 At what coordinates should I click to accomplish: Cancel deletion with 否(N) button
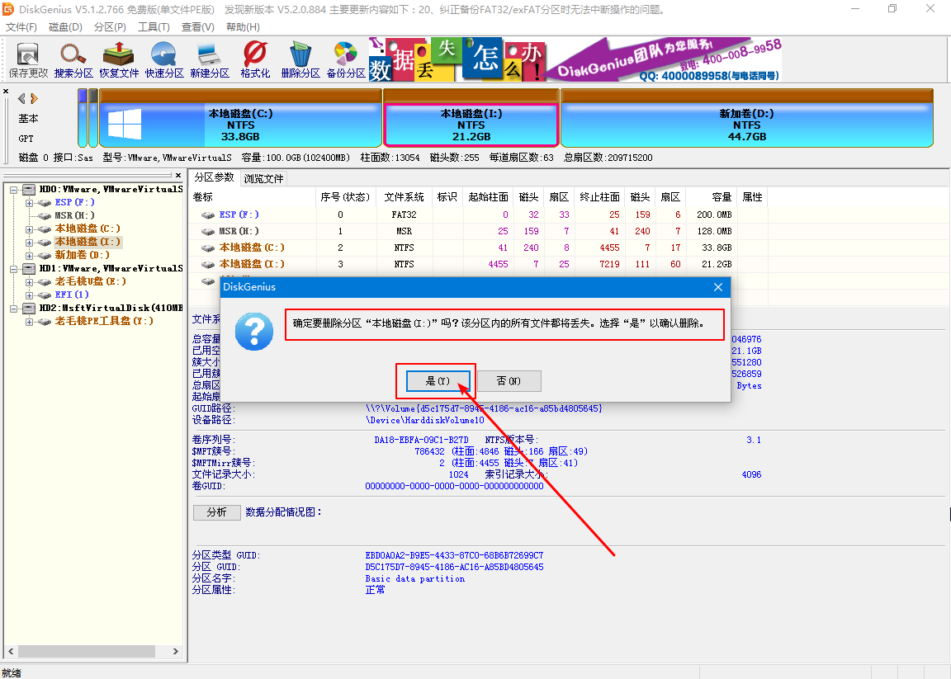pyautogui.click(x=509, y=380)
